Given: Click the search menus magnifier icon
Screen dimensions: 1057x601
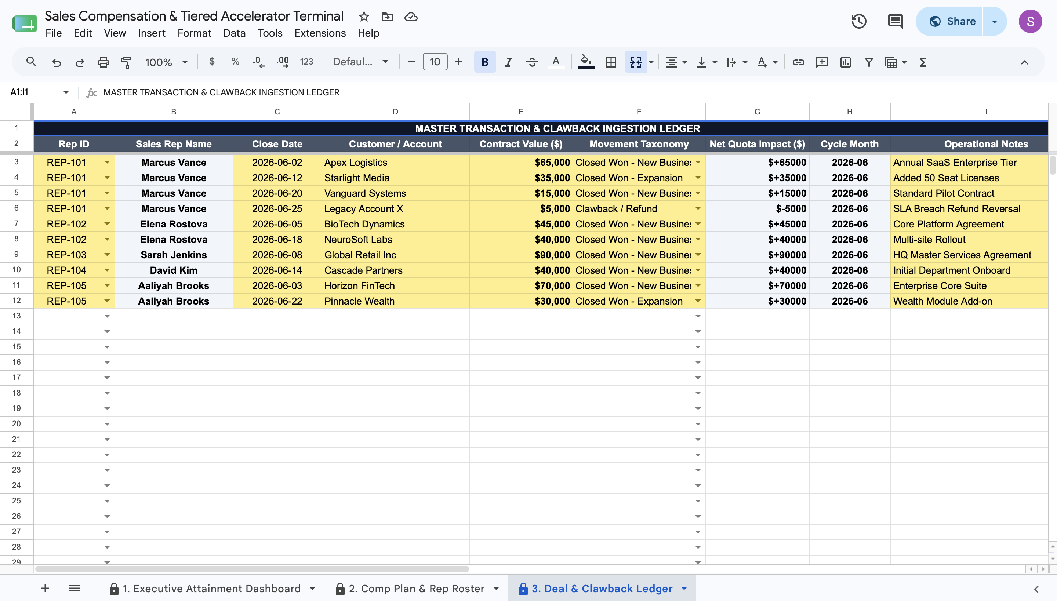Looking at the screenshot, I should 32,62.
